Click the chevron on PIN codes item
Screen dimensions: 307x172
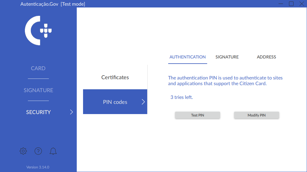pos(143,102)
